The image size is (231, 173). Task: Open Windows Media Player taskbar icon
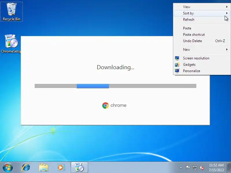coord(61,168)
